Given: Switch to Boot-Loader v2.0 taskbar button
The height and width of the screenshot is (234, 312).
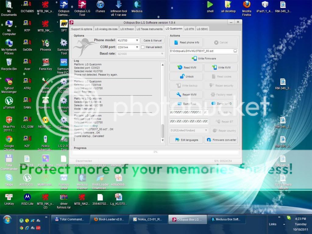Looking at the screenshot, I should (110, 219).
